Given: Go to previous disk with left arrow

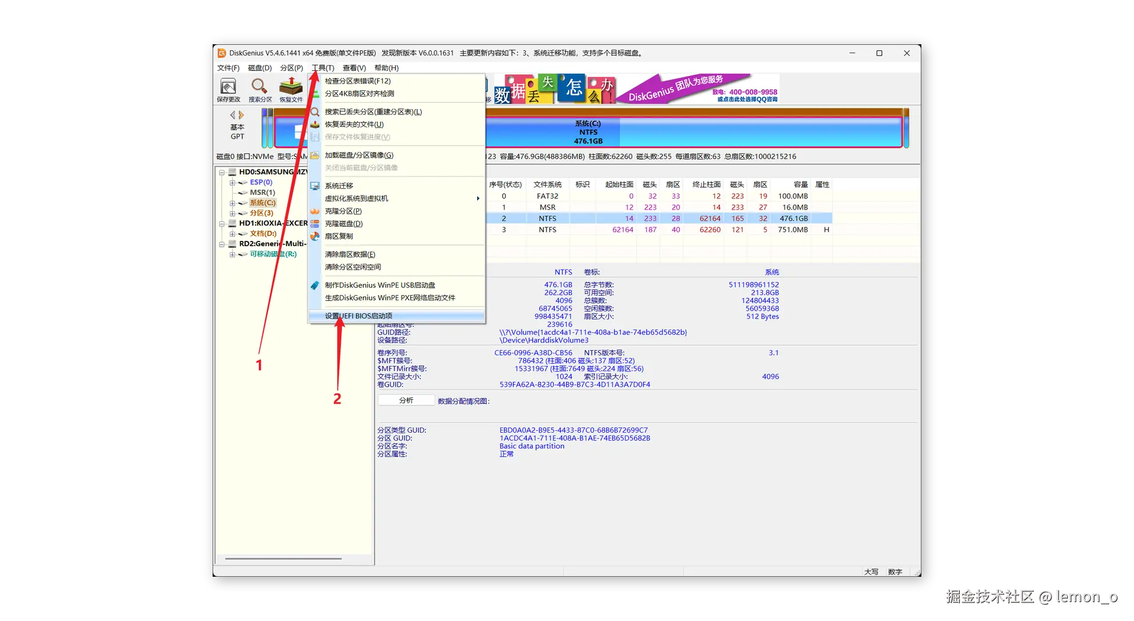Looking at the screenshot, I should pos(233,115).
